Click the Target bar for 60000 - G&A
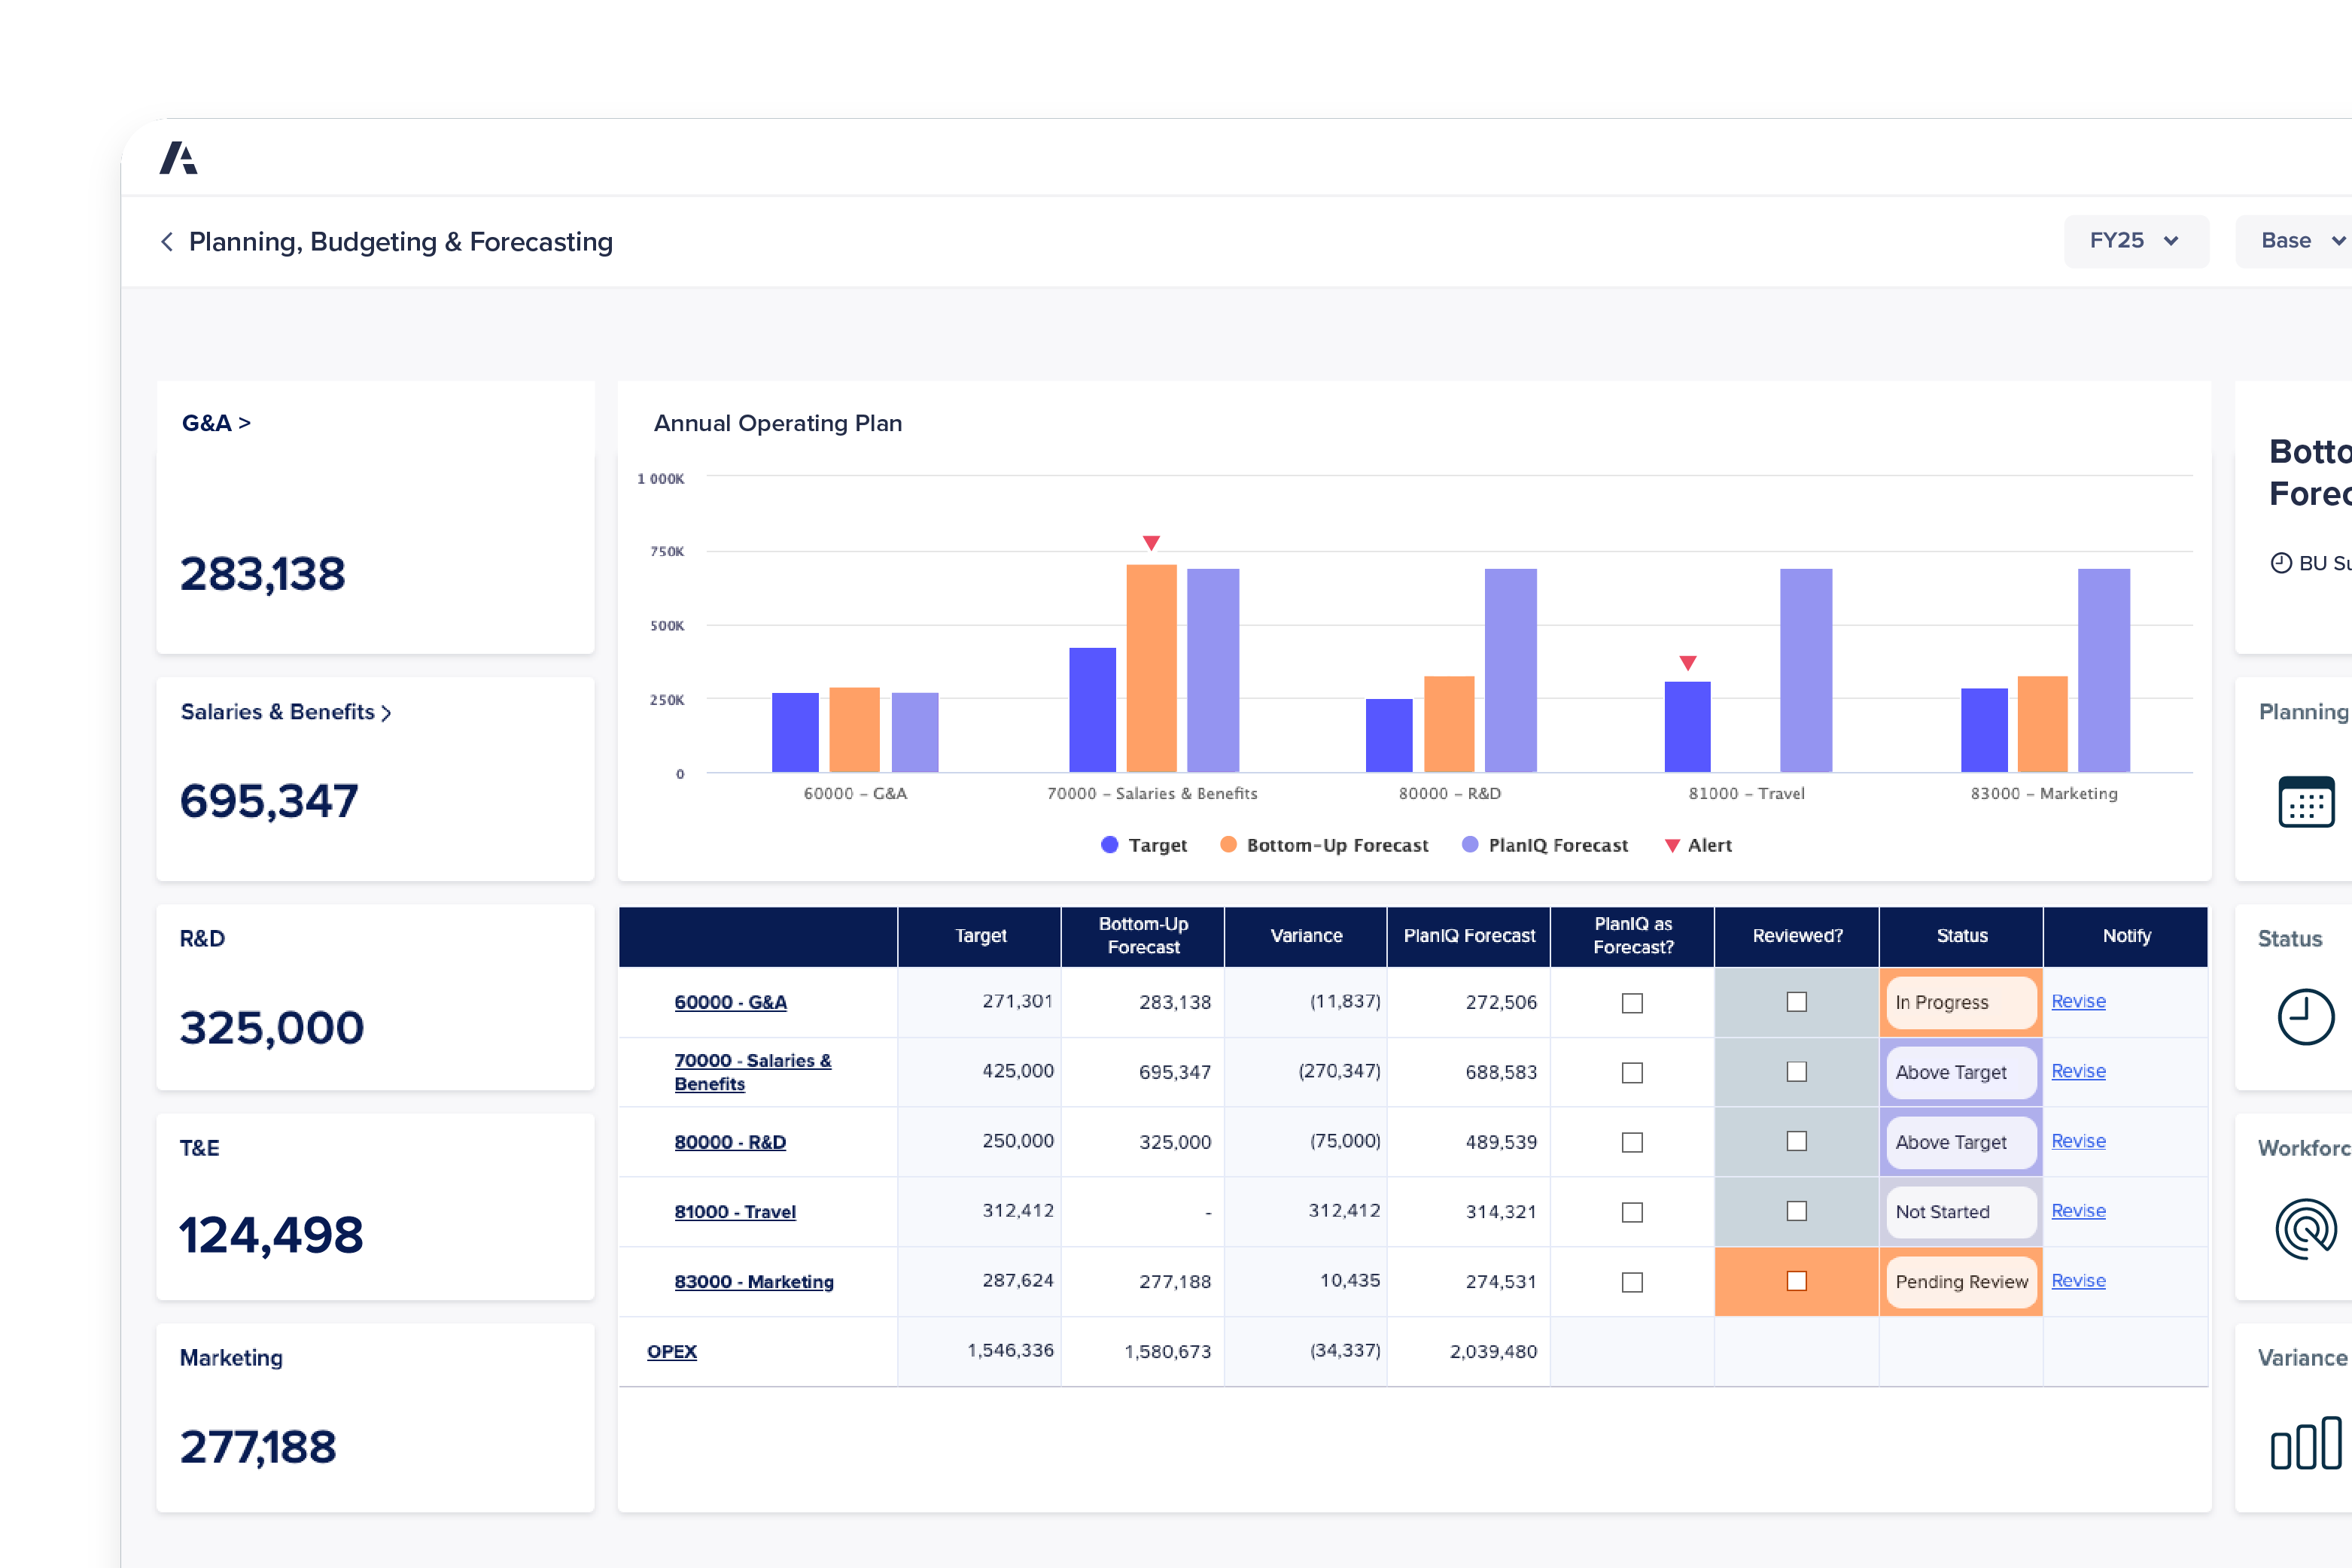Image resolution: width=2352 pixels, height=1568 pixels. (x=796, y=732)
